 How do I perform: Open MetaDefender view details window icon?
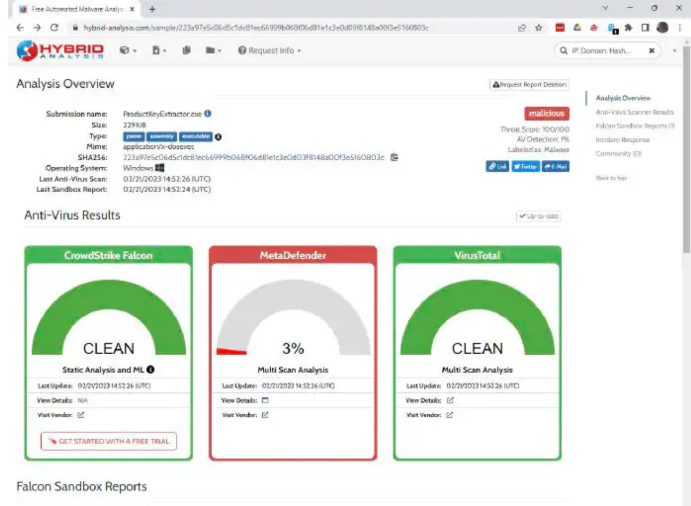[265, 401]
